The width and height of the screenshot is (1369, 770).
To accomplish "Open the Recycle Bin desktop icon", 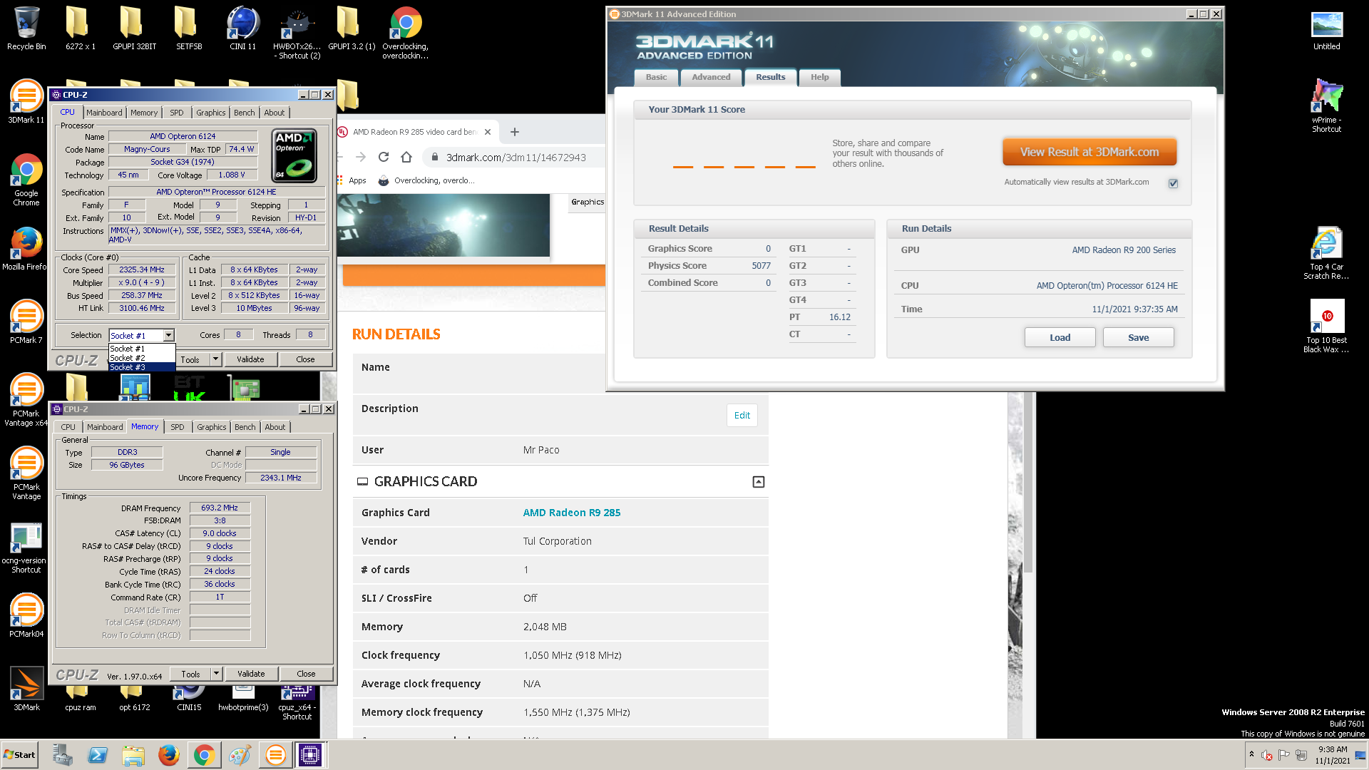I will click(x=26, y=29).
